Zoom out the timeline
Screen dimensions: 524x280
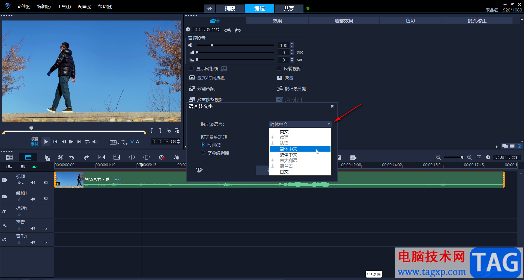coord(438,157)
